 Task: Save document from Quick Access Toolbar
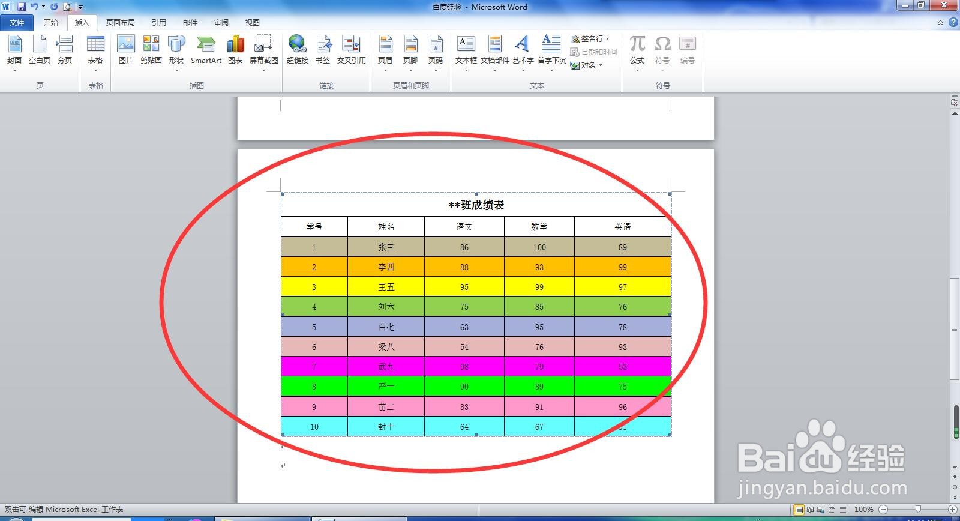(x=22, y=7)
